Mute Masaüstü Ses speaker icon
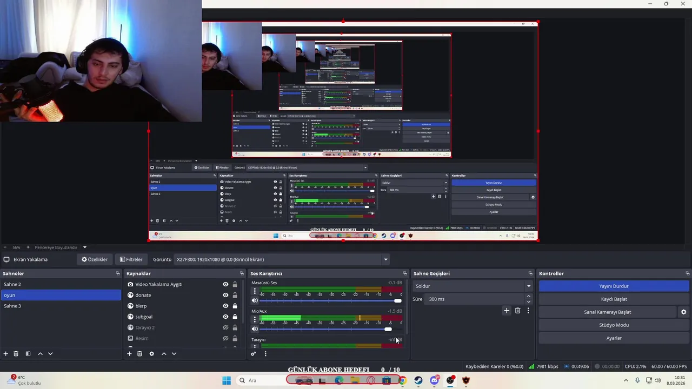The width and height of the screenshot is (692, 389). (255, 301)
